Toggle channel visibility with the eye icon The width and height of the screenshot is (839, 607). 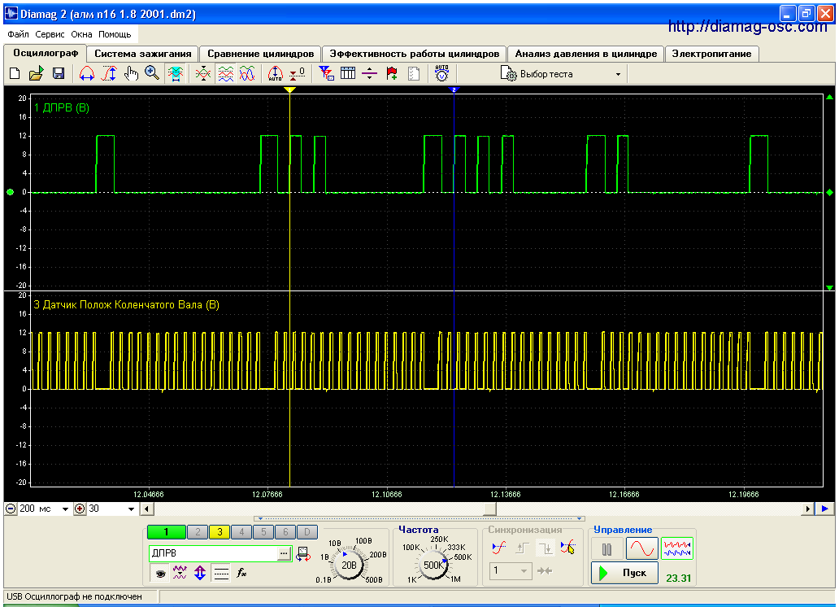(160, 574)
